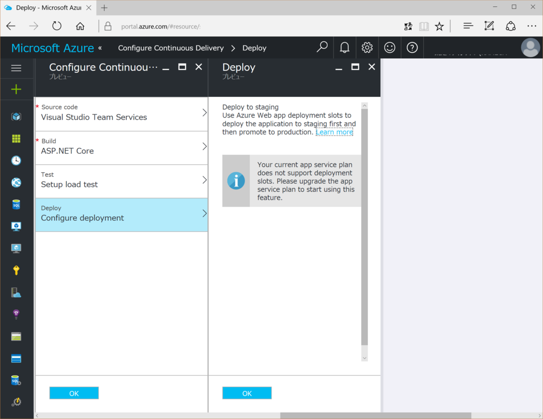Viewport: 543px width, 419px height.
Task: Open Virtual machines monitor icon below classic
Action: tap(16, 248)
